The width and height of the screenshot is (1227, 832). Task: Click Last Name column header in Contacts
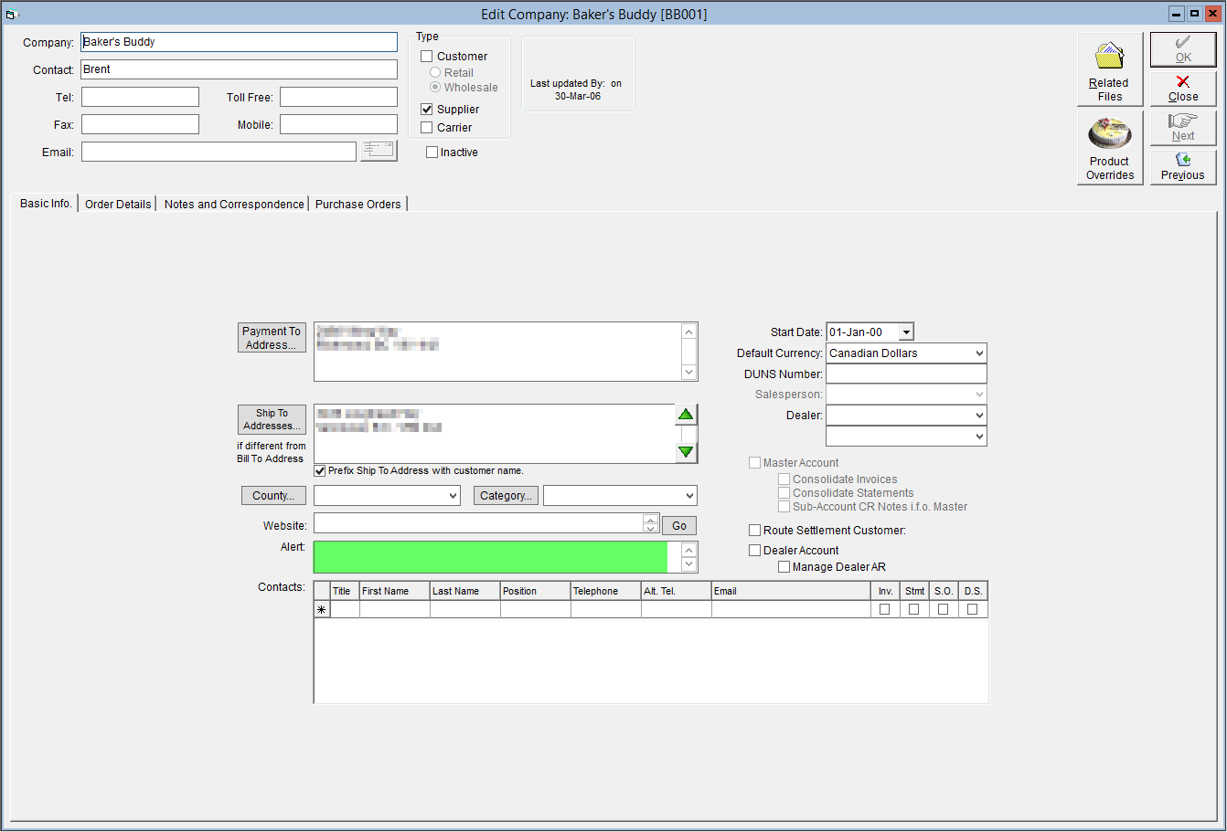tap(464, 591)
